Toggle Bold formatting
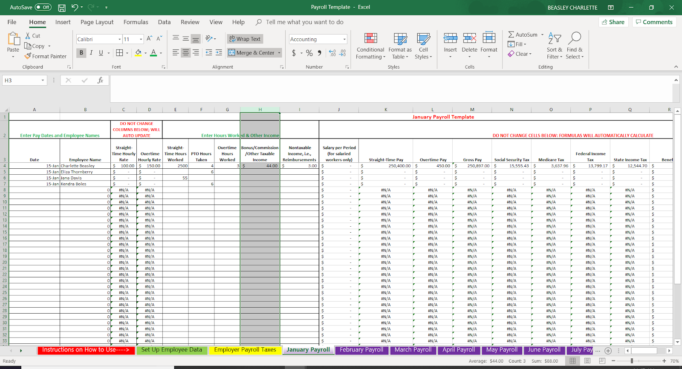Viewport: 682px width, 369px height. click(x=81, y=53)
